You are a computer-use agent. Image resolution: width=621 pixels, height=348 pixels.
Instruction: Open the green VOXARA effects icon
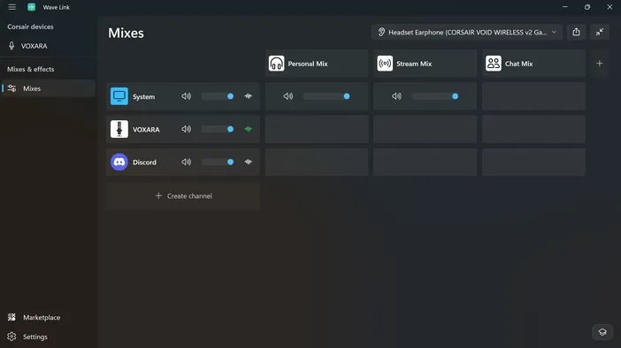[249, 129]
